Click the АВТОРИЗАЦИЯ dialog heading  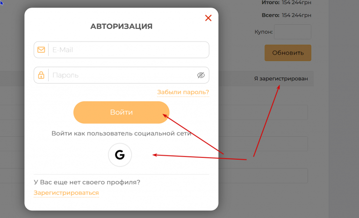pos(122,26)
